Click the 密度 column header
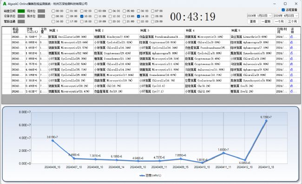 click(33, 30)
